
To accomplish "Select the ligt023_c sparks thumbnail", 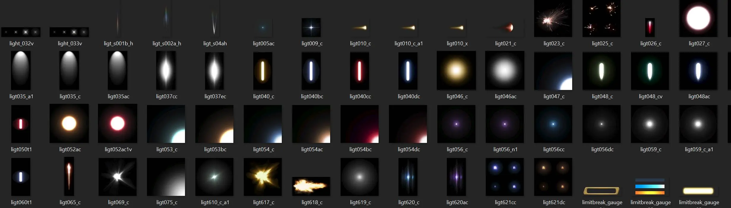I will point(553,18).
